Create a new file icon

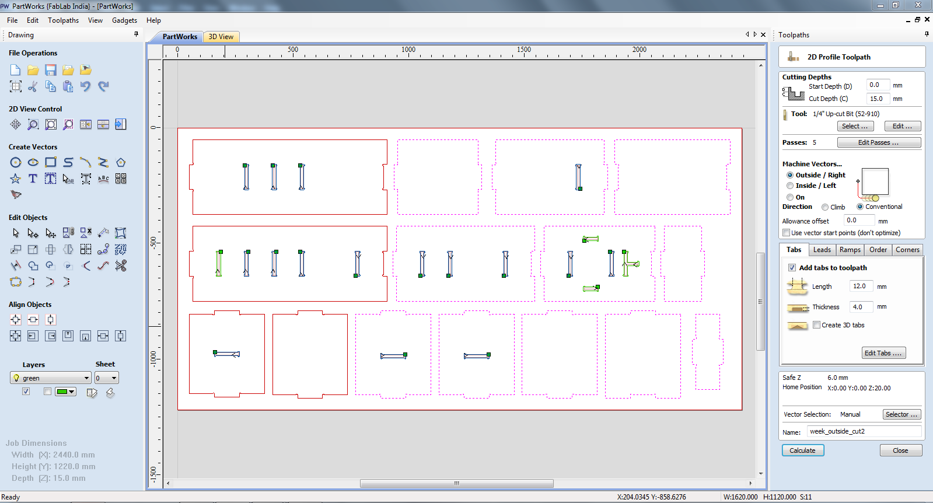(x=16, y=70)
